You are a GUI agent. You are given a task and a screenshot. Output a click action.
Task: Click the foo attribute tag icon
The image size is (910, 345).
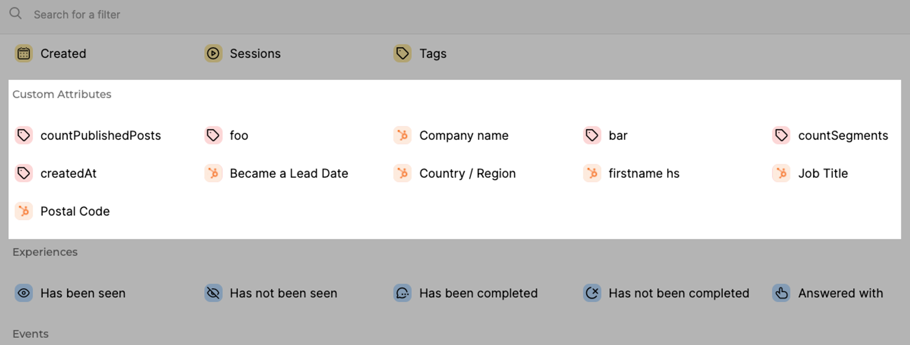[x=213, y=135]
